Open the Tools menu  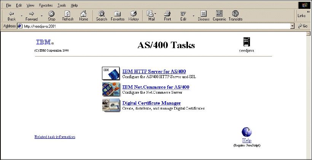62,5
